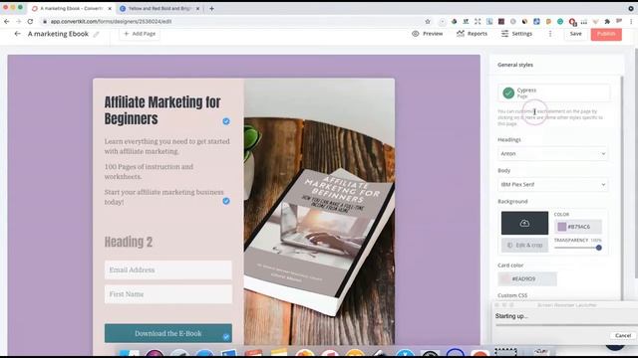Click the Cypress page template selector

click(554, 92)
